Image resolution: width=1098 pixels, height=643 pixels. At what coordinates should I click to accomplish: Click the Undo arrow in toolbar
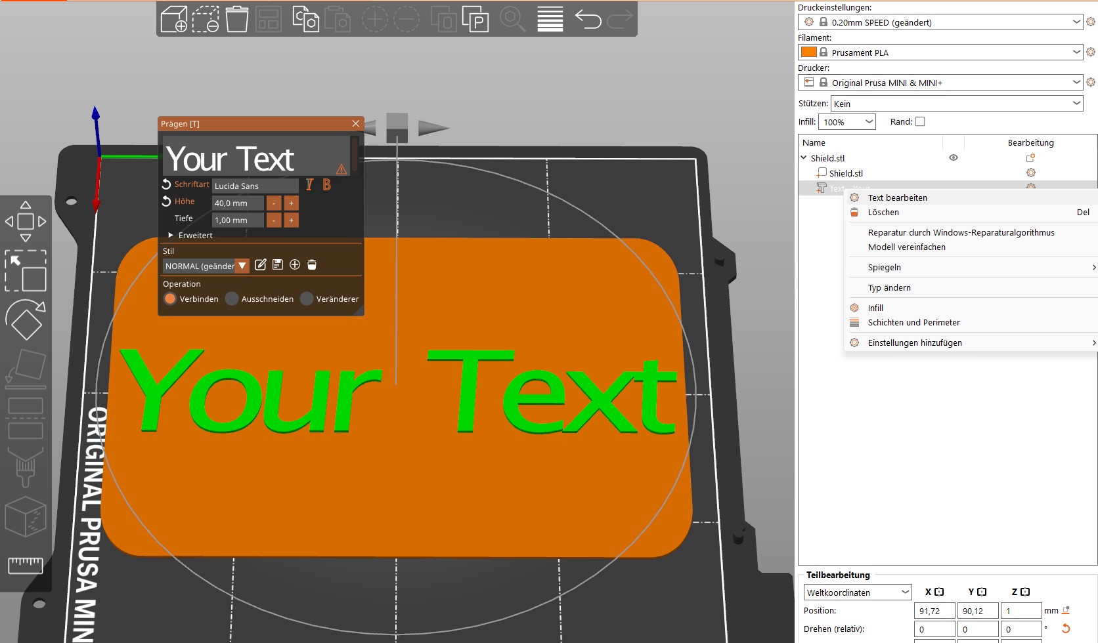(588, 19)
